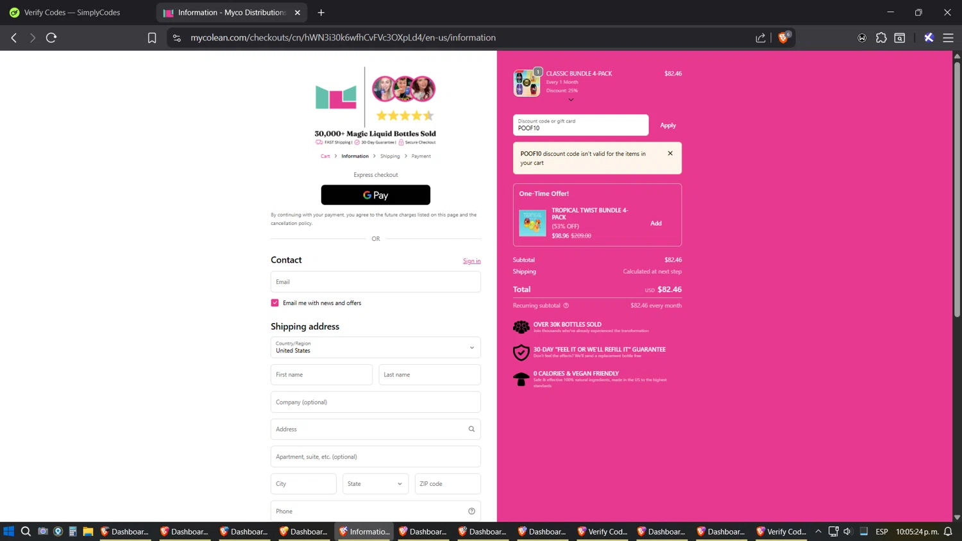Show phone number help icon
The image size is (962, 541).
pos(471,511)
